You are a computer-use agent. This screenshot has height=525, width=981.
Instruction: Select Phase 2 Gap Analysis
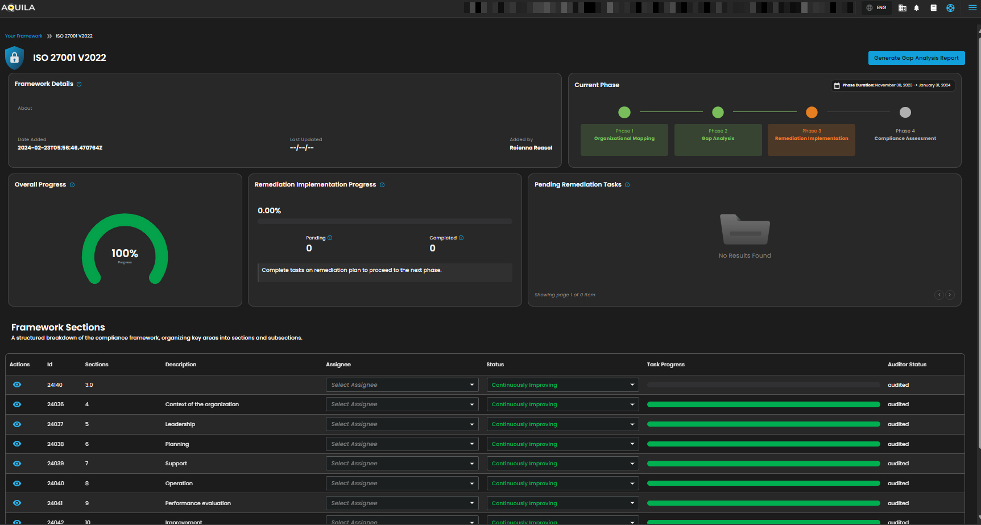point(718,139)
